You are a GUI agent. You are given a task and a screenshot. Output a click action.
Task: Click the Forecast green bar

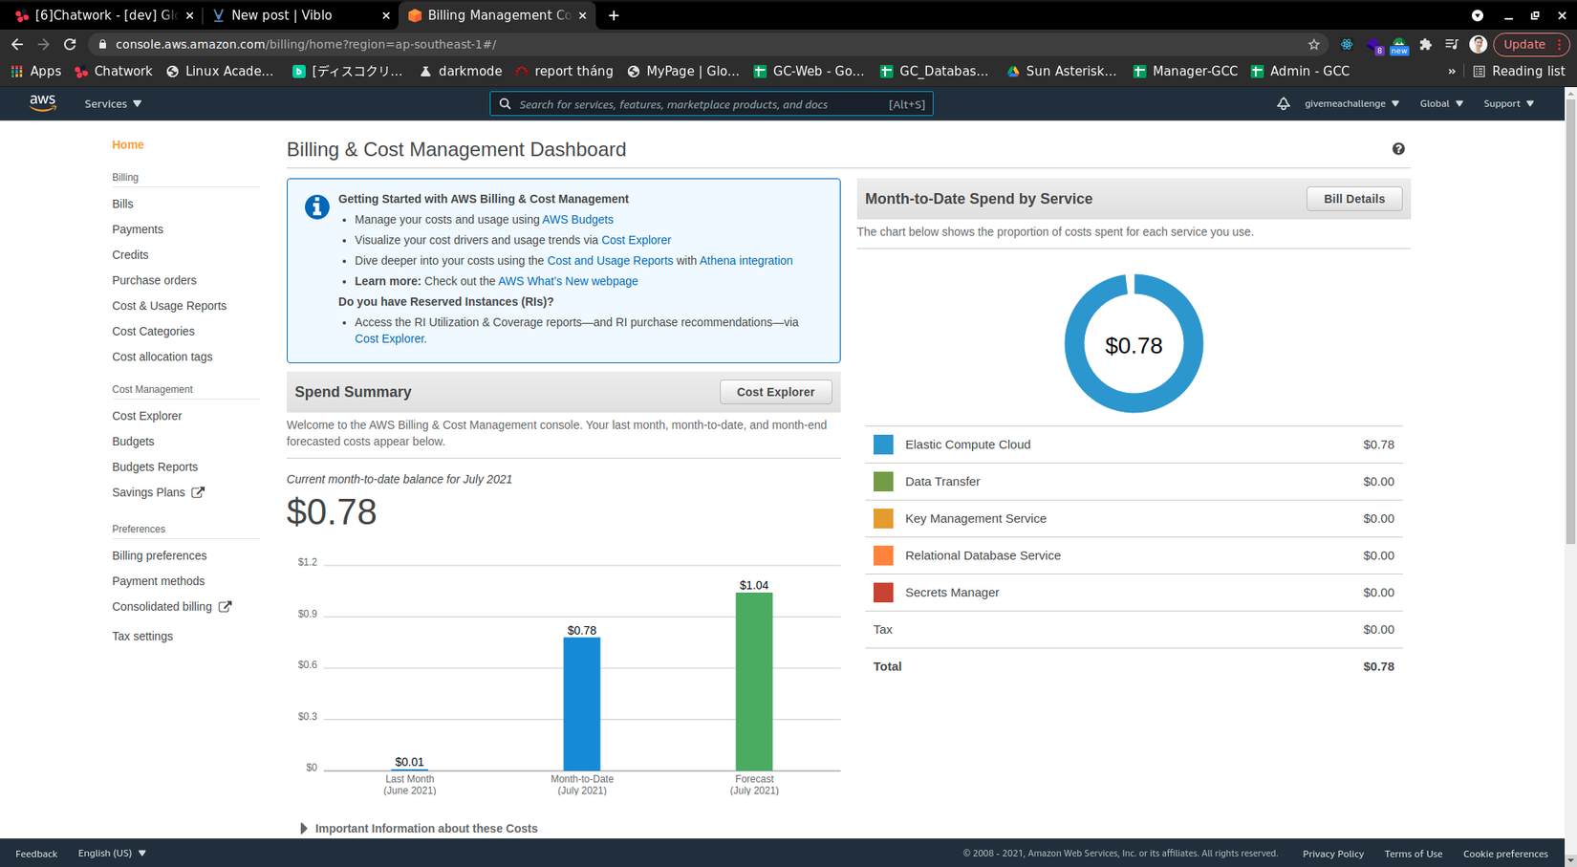coord(754,682)
